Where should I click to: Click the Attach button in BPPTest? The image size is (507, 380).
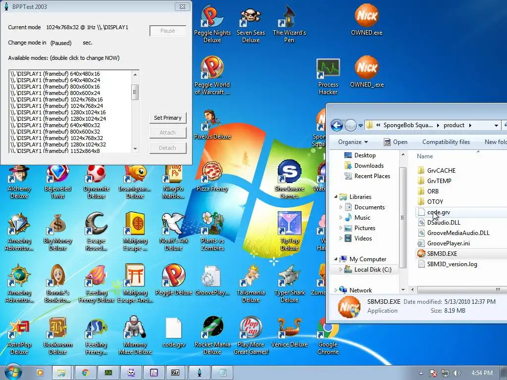[x=168, y=133]
